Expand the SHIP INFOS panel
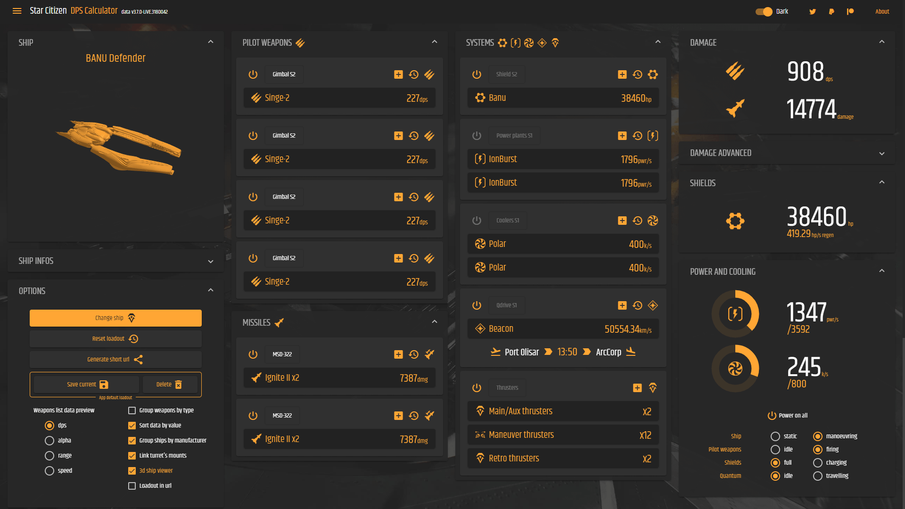Viewport: 905px width, 509px height. [211, 262]
